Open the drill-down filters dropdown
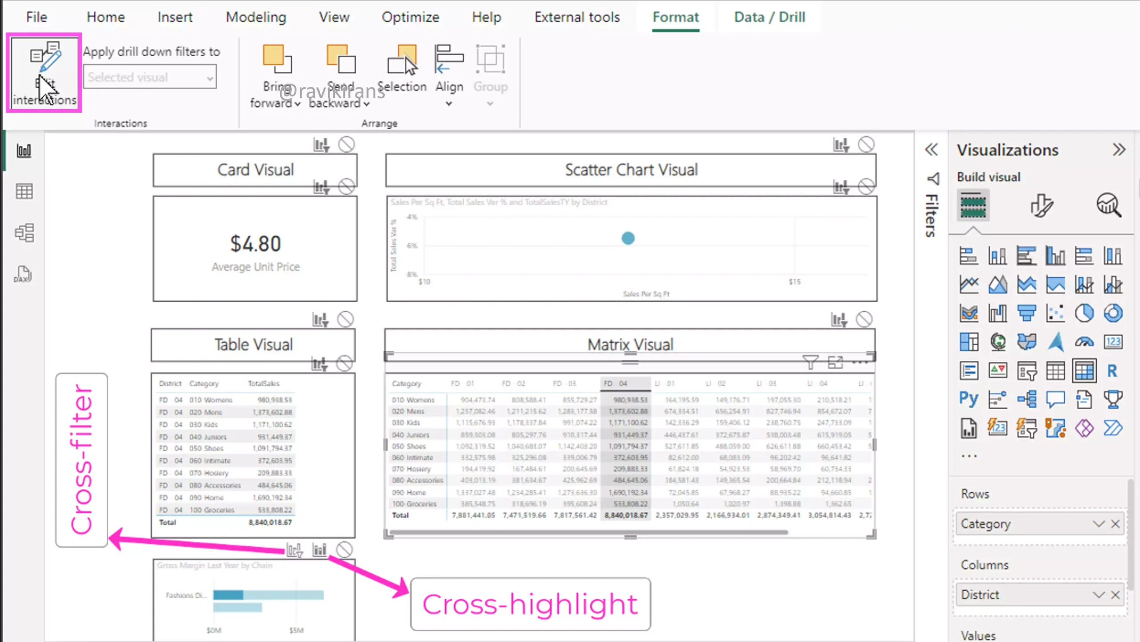The image size is (1140, 642). pos(208,77)
